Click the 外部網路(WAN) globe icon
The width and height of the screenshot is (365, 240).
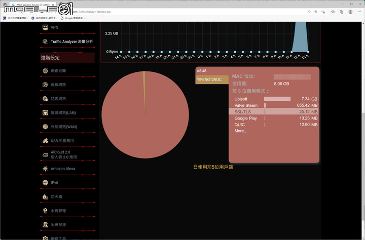coord(45,127)
